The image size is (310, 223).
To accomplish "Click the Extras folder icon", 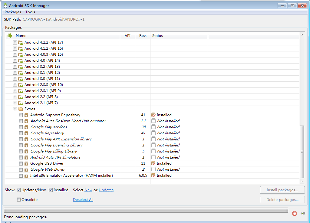I will 21,109.
